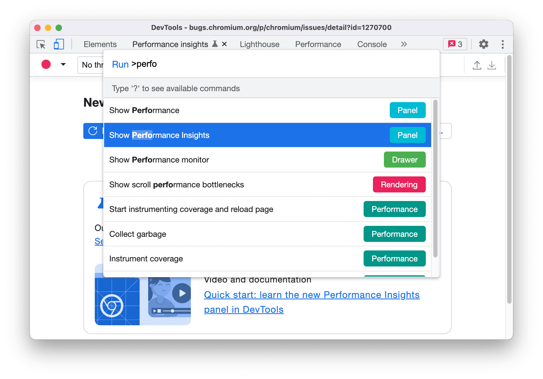Viewport: 543px width, 379px height.
Task: Click the record button to start profiling
Action: (x=46, y=64)
